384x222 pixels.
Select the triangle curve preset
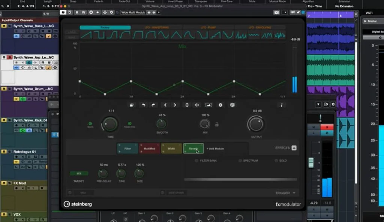176,35
